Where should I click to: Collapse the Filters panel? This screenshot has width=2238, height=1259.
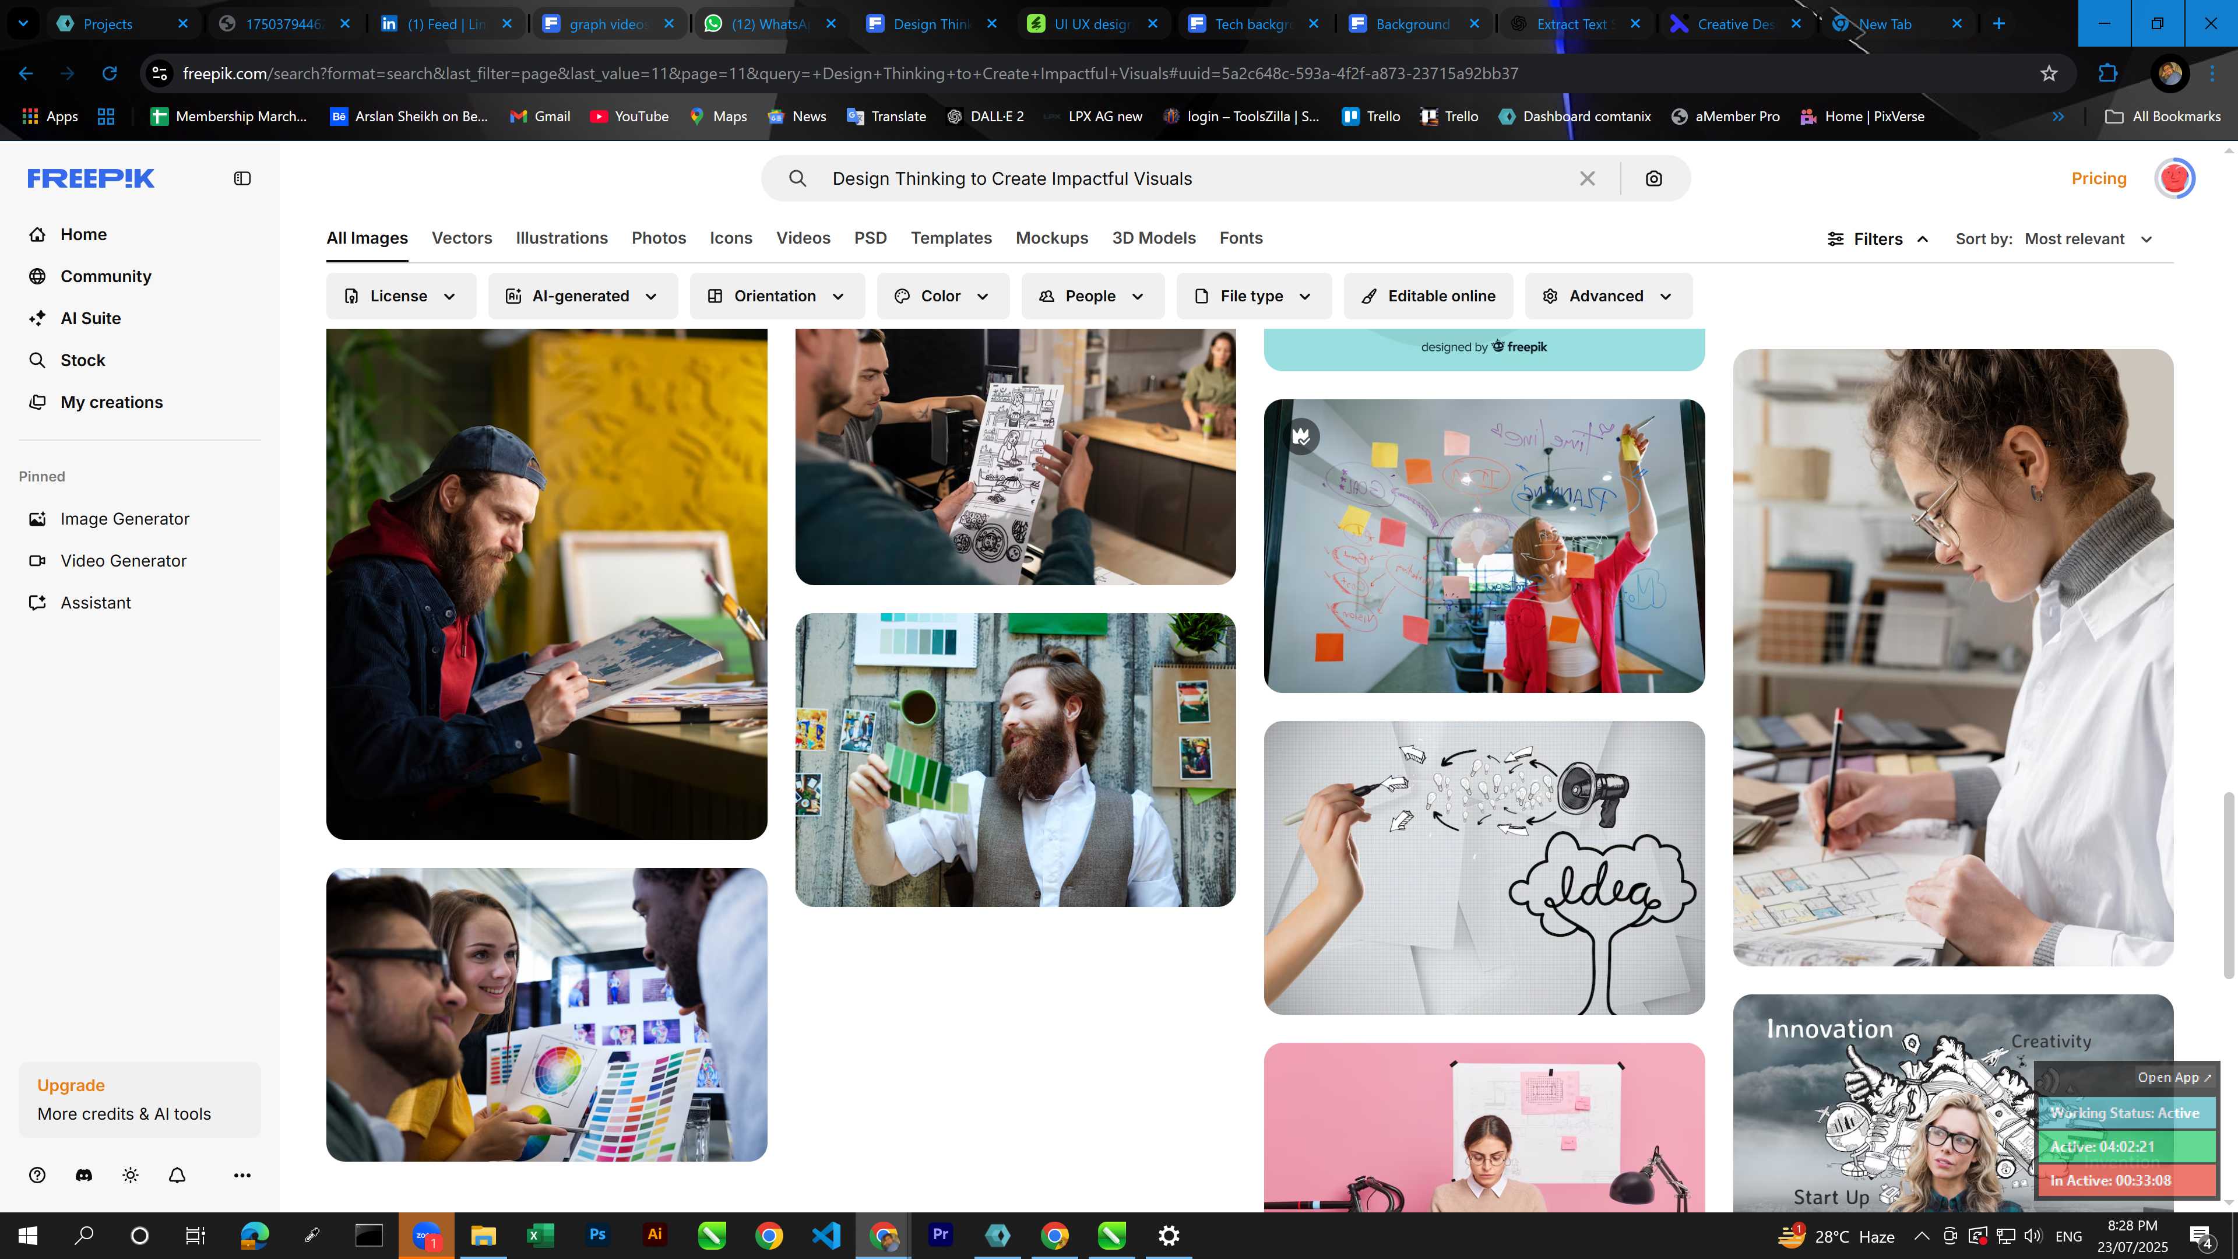pos(1877,239)
